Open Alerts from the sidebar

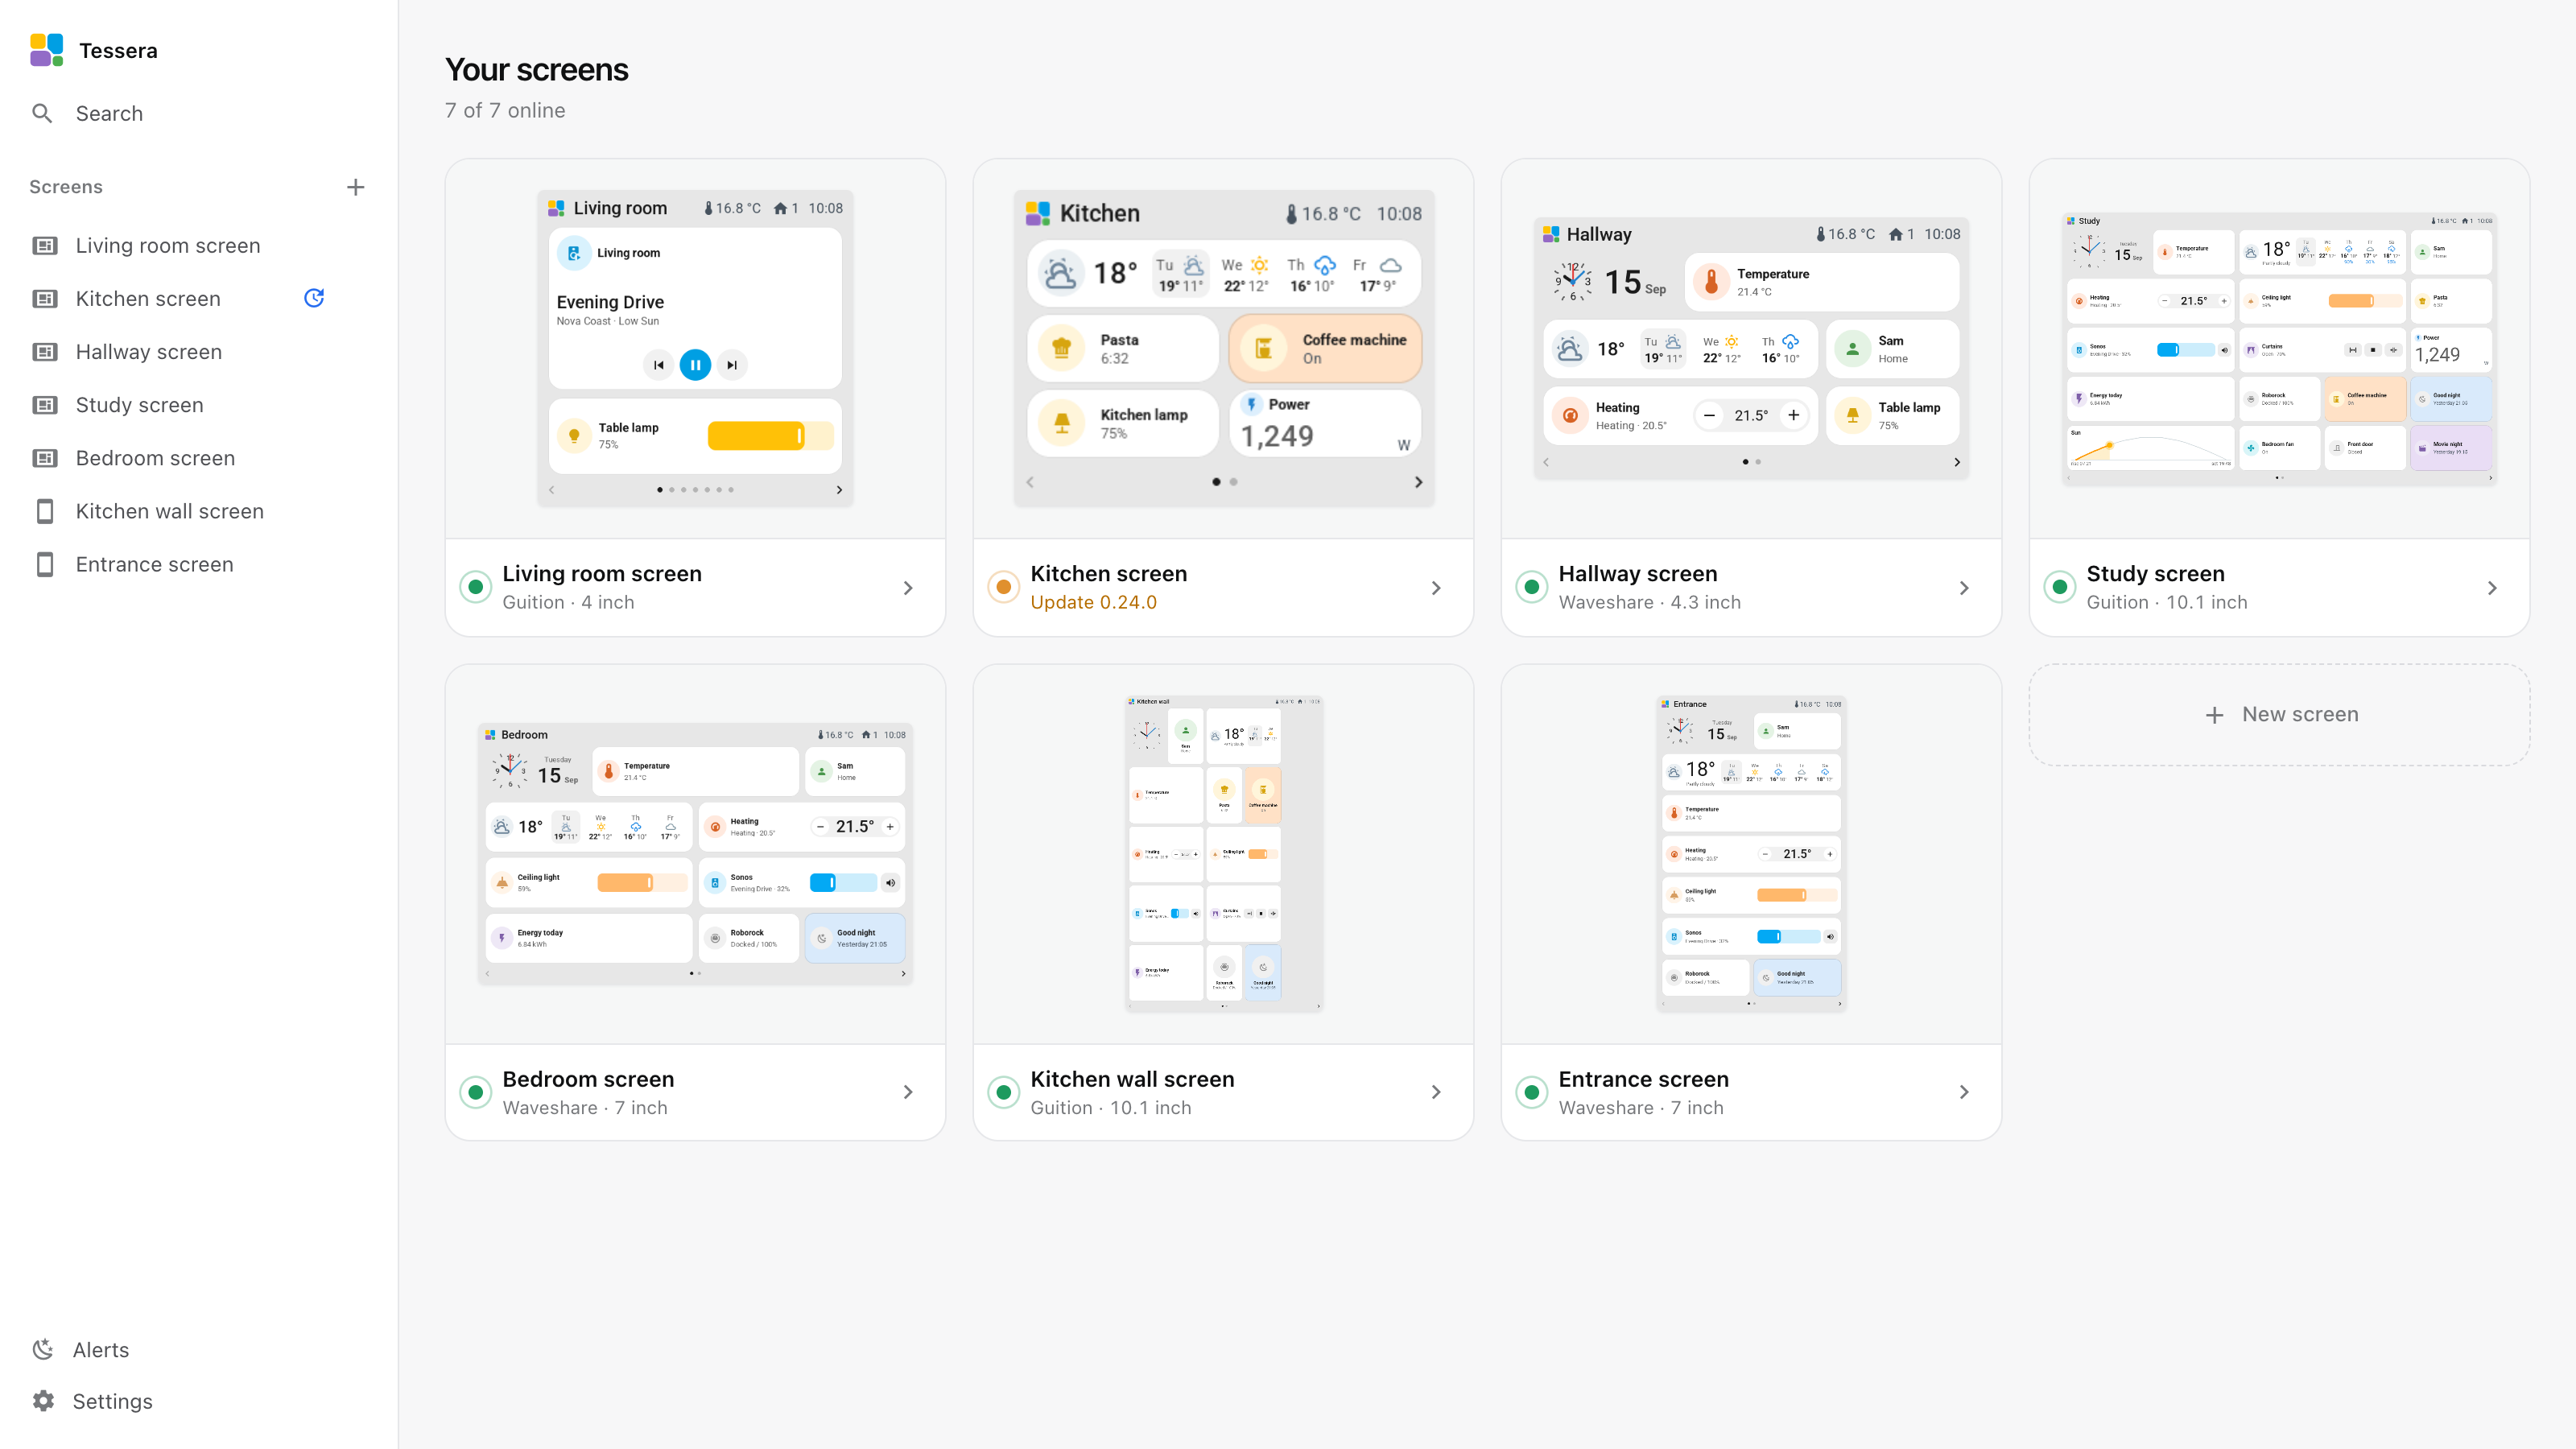click(x=80, y=1349)
